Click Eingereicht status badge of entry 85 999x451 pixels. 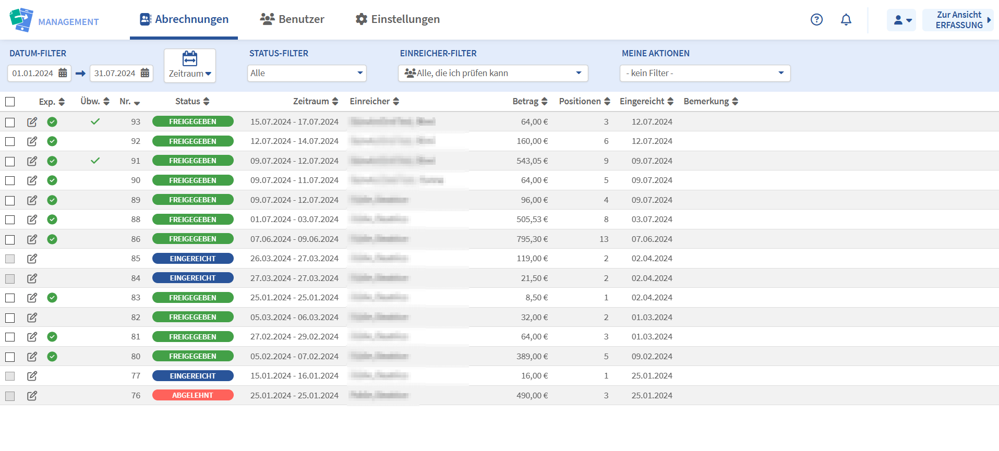193,259
